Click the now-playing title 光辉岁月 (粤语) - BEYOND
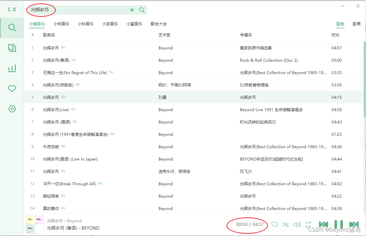366x236 pixels. pos(73,228)
